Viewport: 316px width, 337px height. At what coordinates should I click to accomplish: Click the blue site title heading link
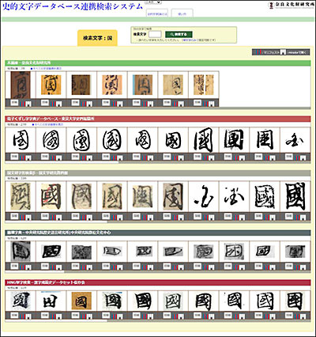(x=73, y=6)
